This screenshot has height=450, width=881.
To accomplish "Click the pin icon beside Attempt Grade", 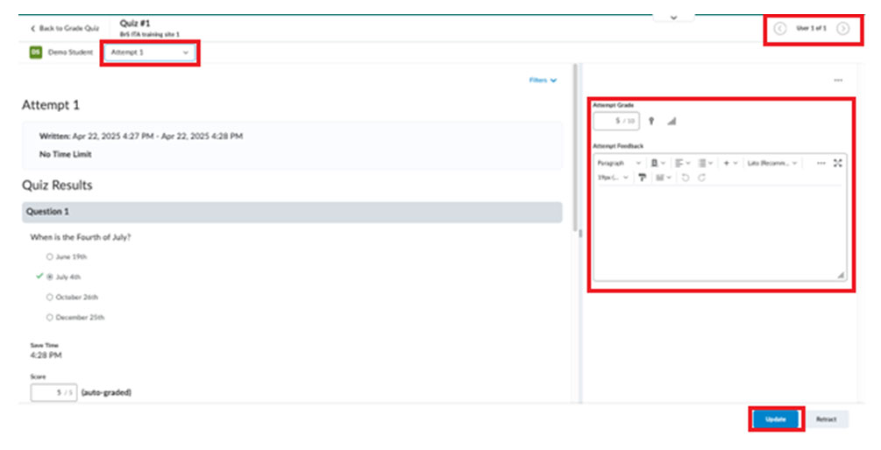I will [x=651, y=121].
